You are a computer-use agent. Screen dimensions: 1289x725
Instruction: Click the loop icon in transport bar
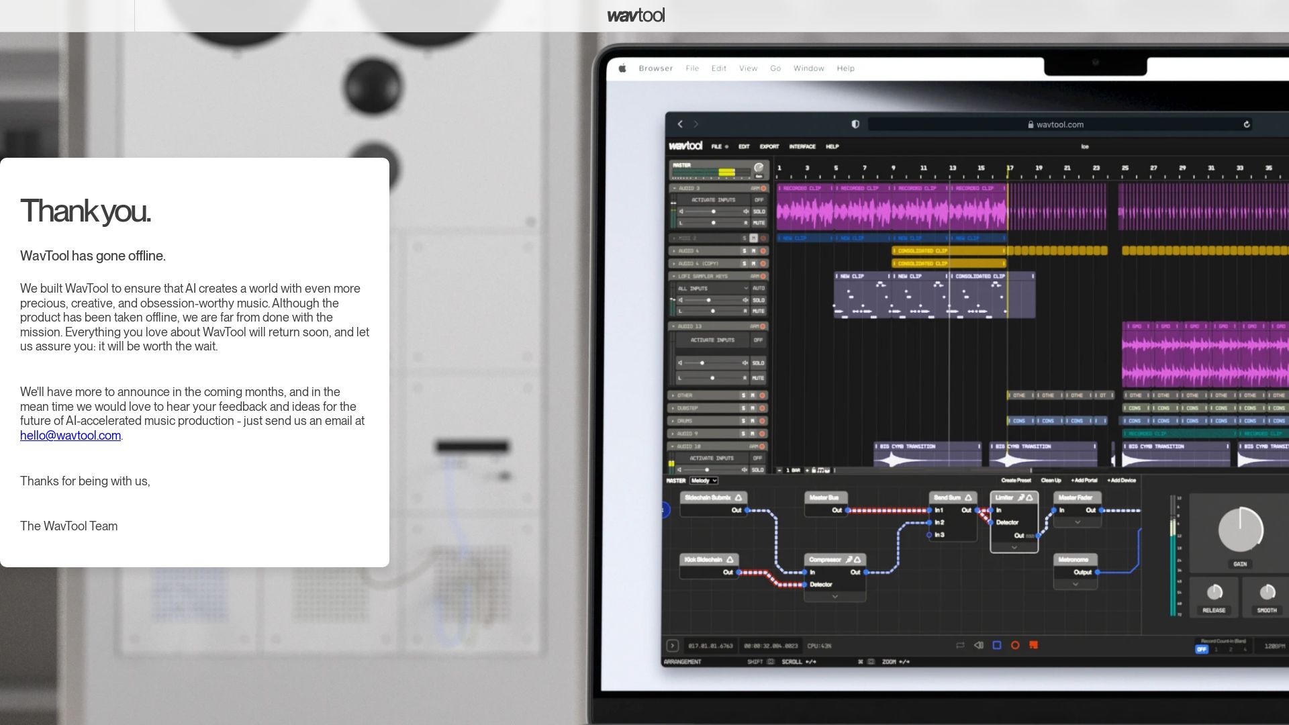960,646
